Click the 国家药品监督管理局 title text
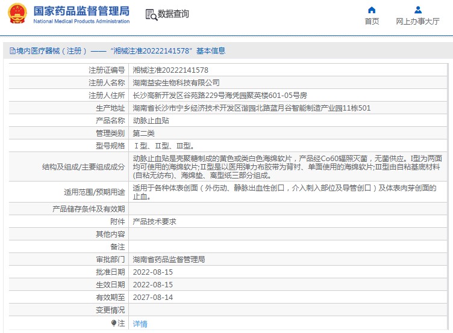Screen dimensions: 453x333 (x=81, y=11)
